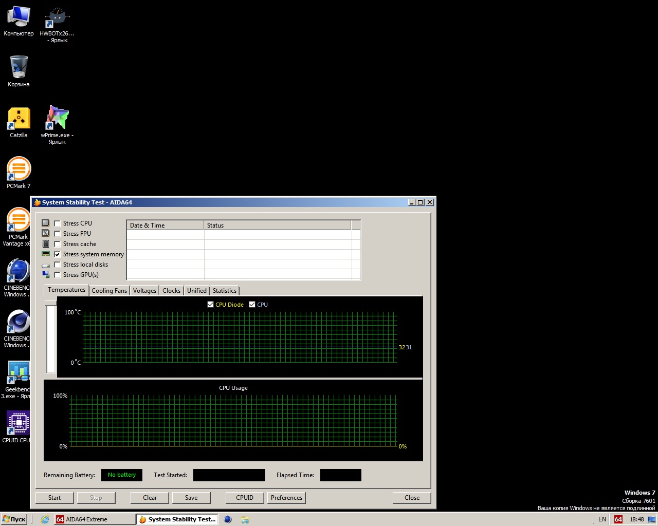Maximize the System Stability Test window
Screen dimensions: 658x526
pyautogui.click(x=421, y=202)
